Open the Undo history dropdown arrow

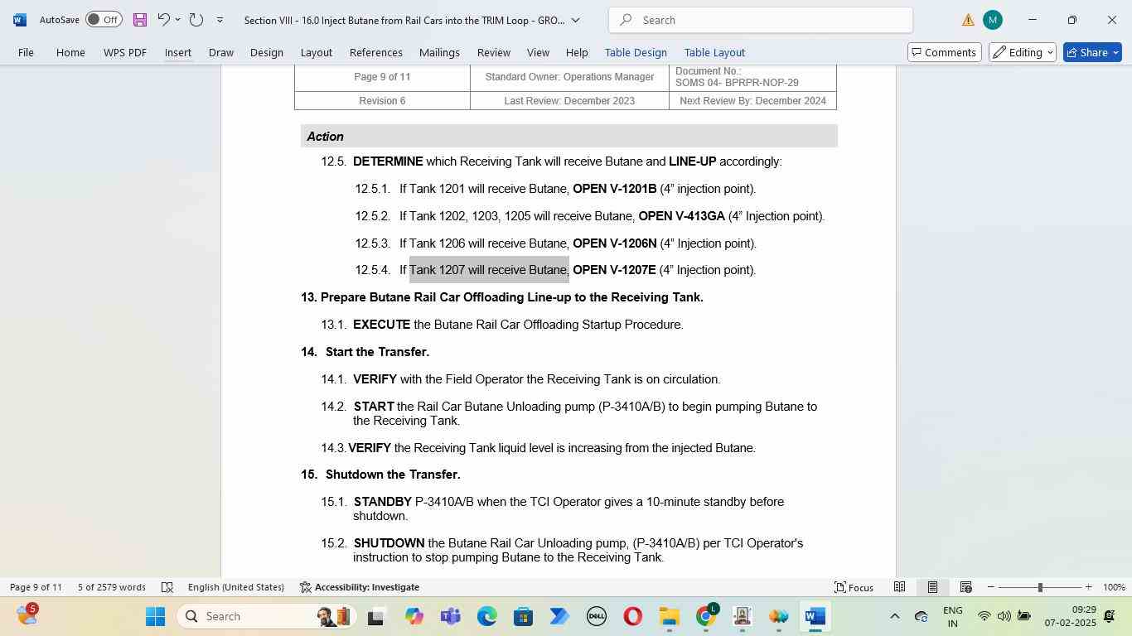[x=177, y=20]
